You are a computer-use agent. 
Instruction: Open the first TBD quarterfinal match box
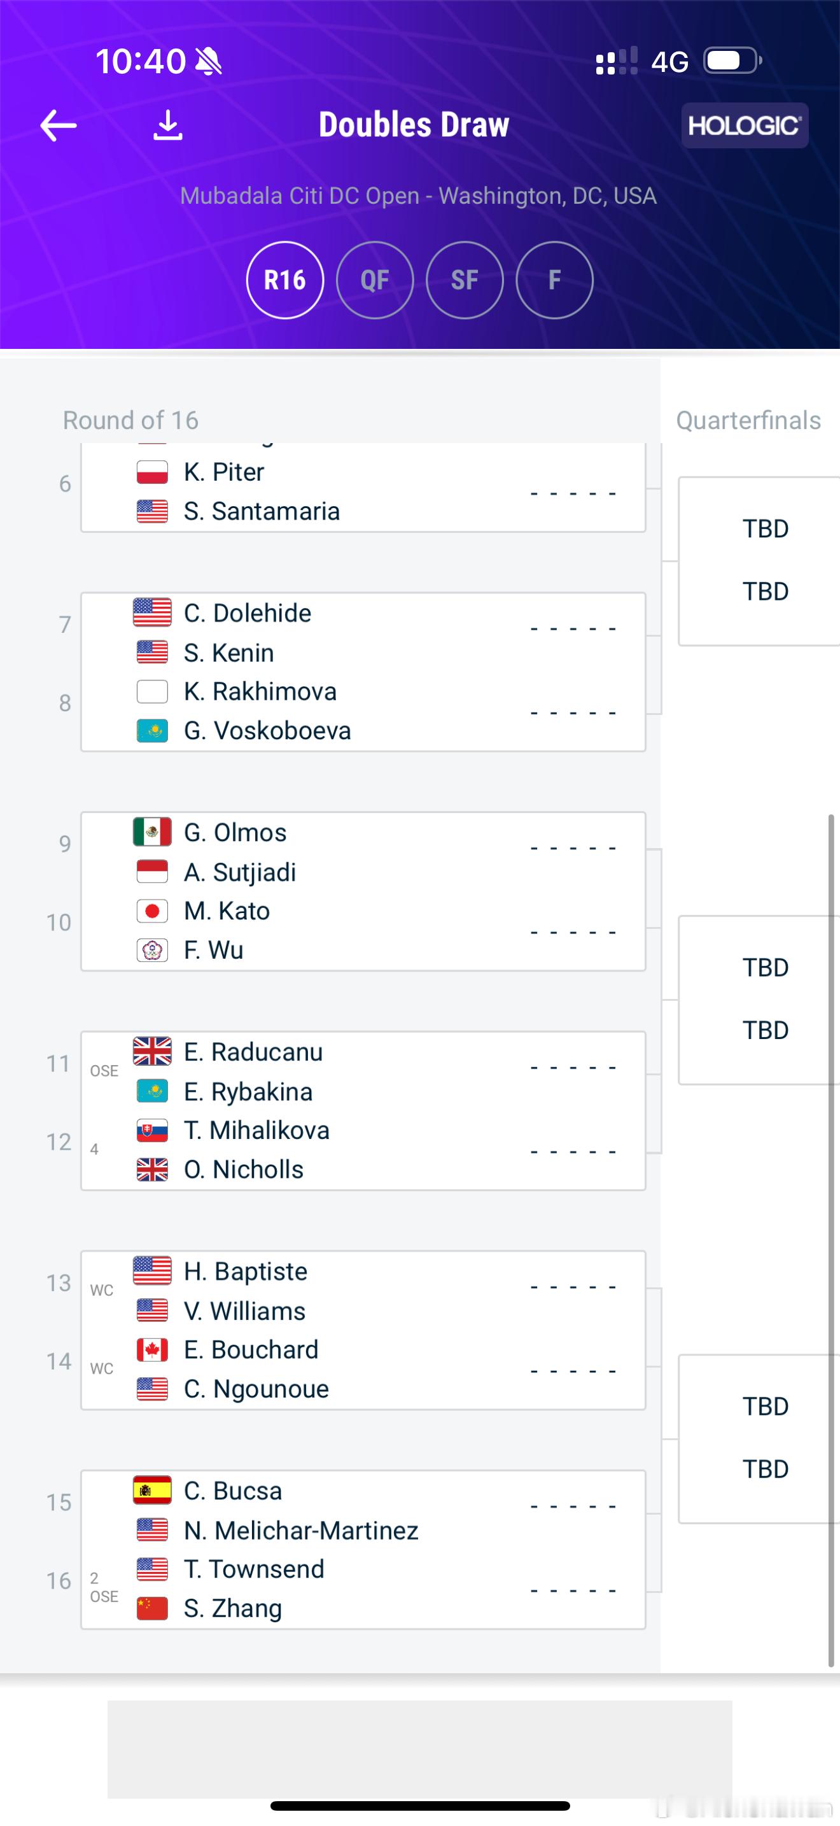(759, 561)
